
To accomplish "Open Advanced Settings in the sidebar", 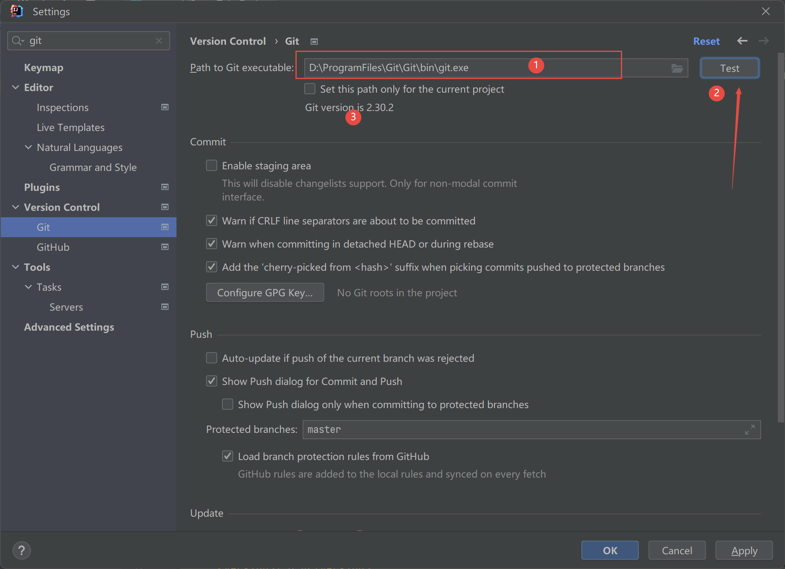I will pyautogui.click(x=69, y=327).
